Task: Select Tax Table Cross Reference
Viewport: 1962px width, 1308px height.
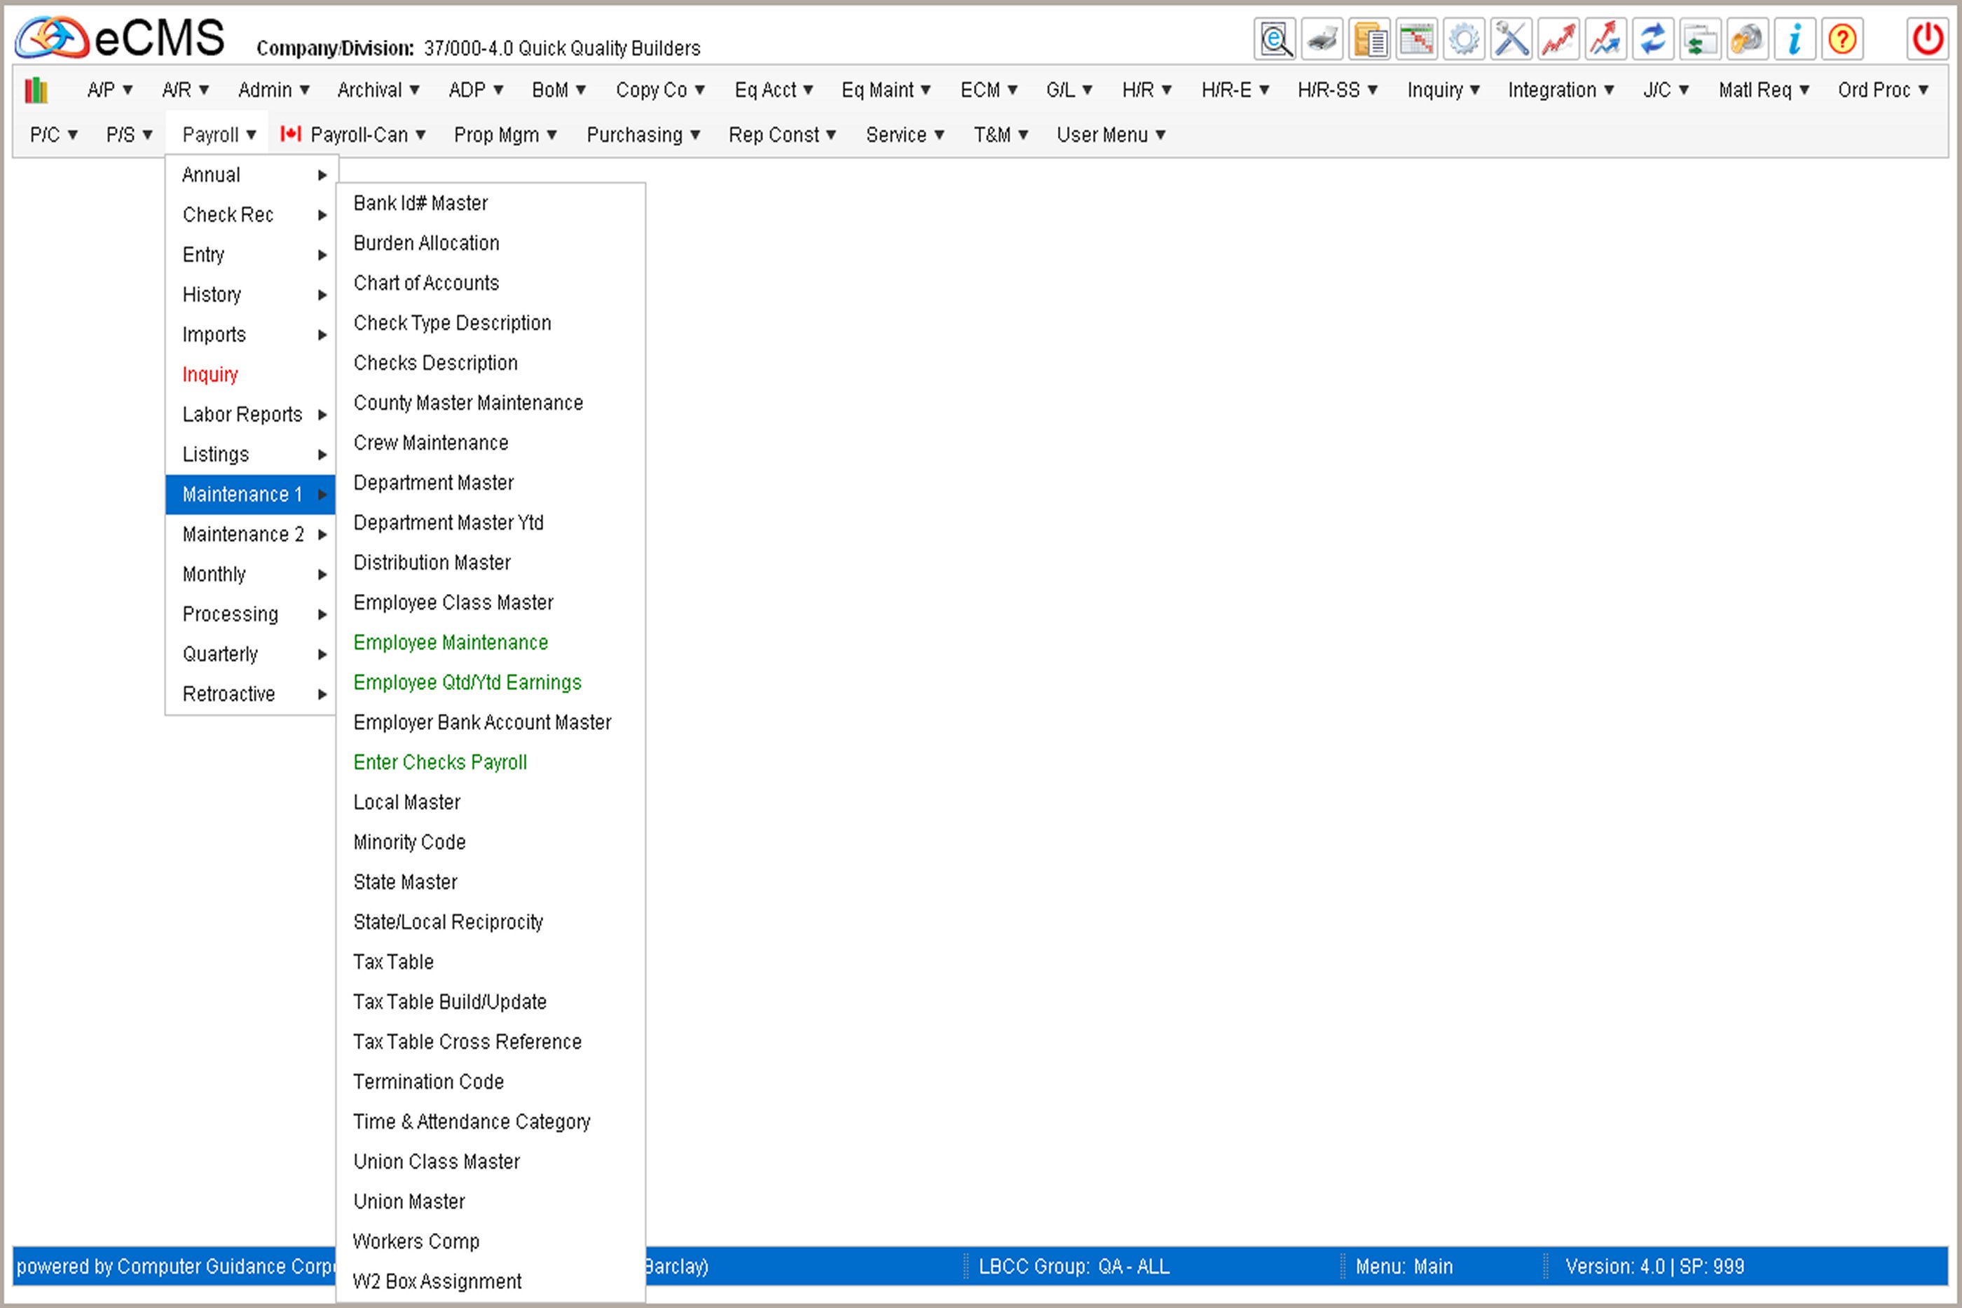Action: pos(467,1042)
